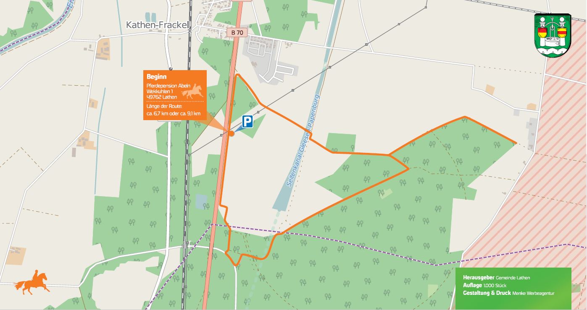Click the Kathen-Frackel place name
The image size is (587, 310).
[x=157, y=25]
